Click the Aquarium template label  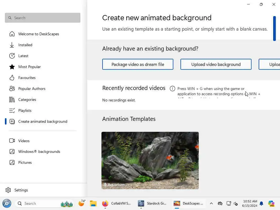[116, 185]
